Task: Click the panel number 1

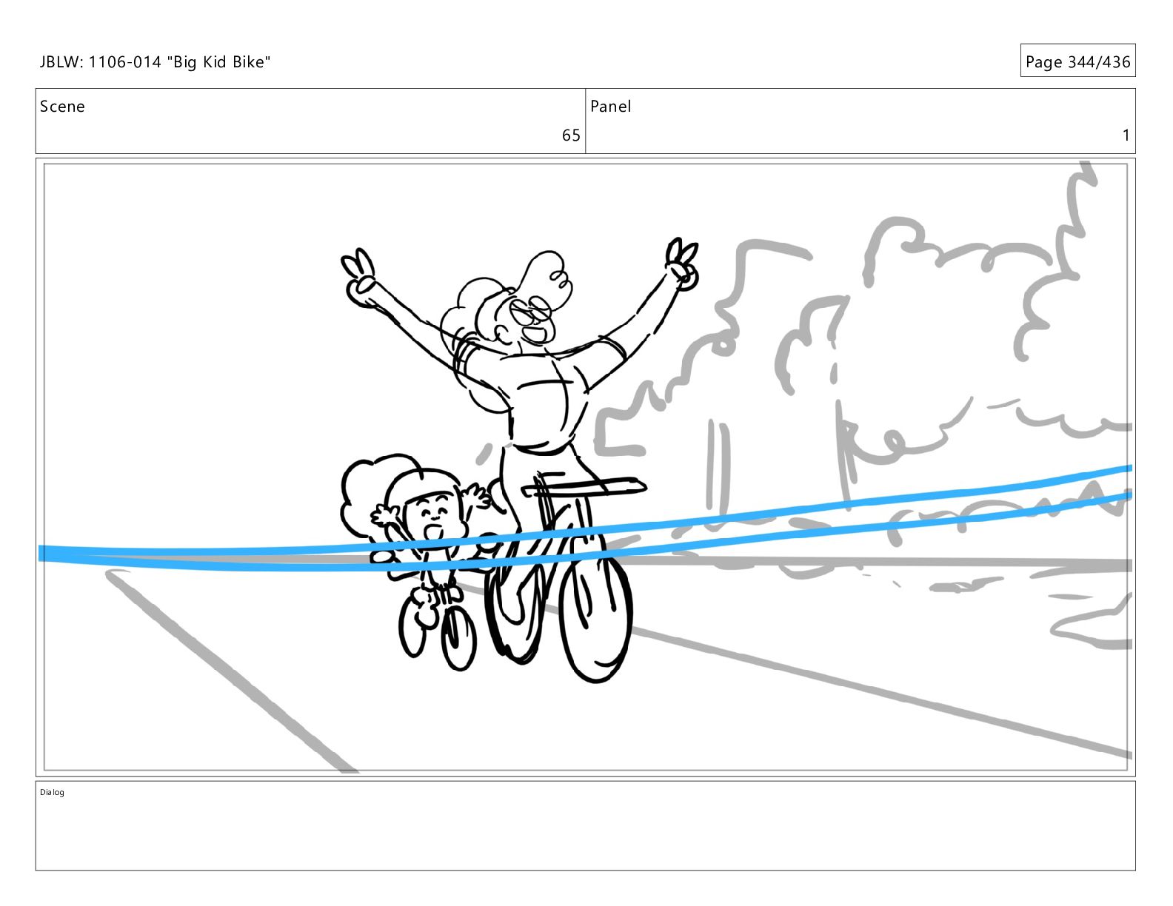Action: click(x=1126, y=135)
